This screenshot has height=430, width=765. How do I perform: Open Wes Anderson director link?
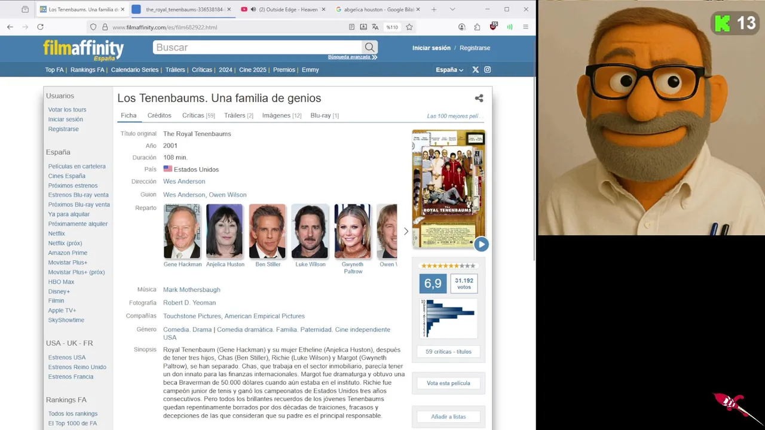coord(184,182)
